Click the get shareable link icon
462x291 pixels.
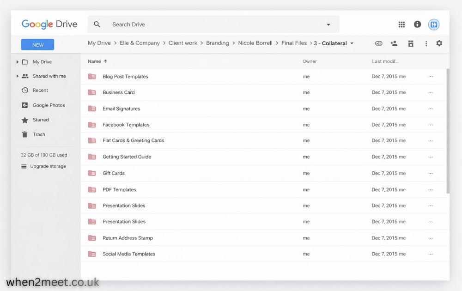(378, 43)
